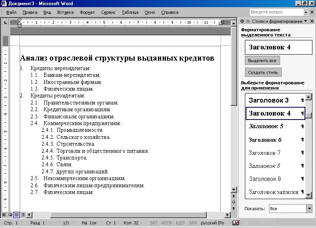Image resolution: width=316 pixels, height=228 pixels.
Task: Switch to Web Layout view icon
Action: (10, 215)
